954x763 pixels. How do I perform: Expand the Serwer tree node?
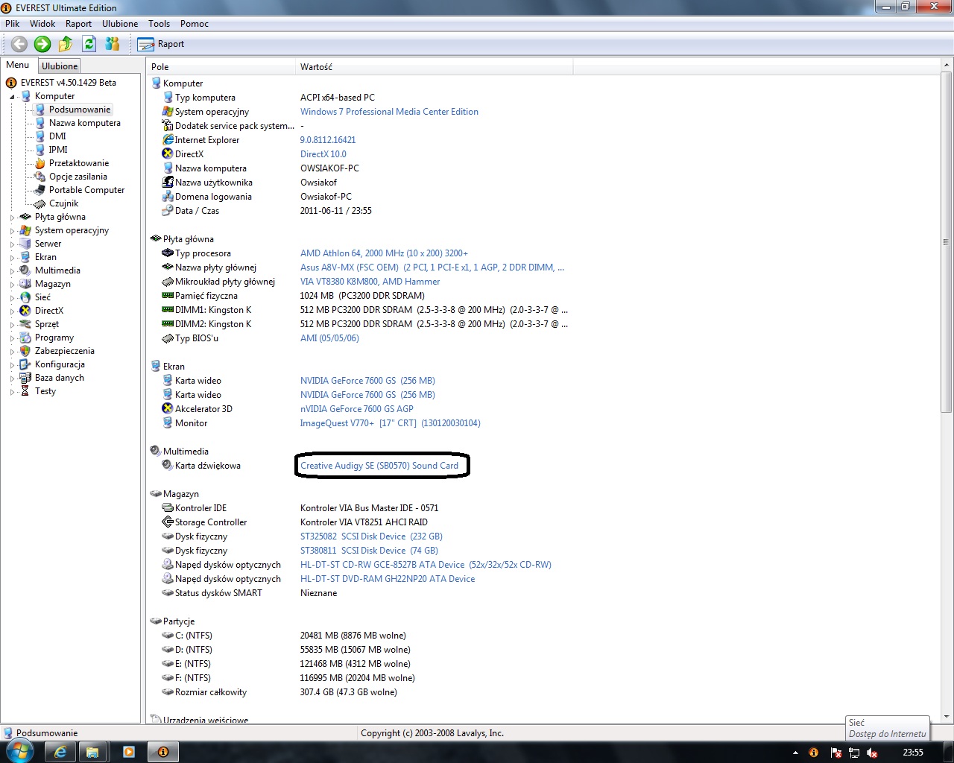(x=12, y=244)
